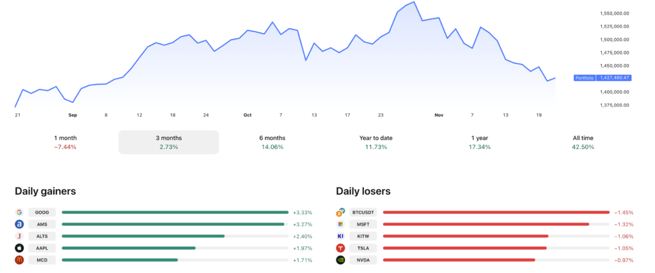Open the KITW ticker label
The image size is (655, 273).
pos(363,237)
